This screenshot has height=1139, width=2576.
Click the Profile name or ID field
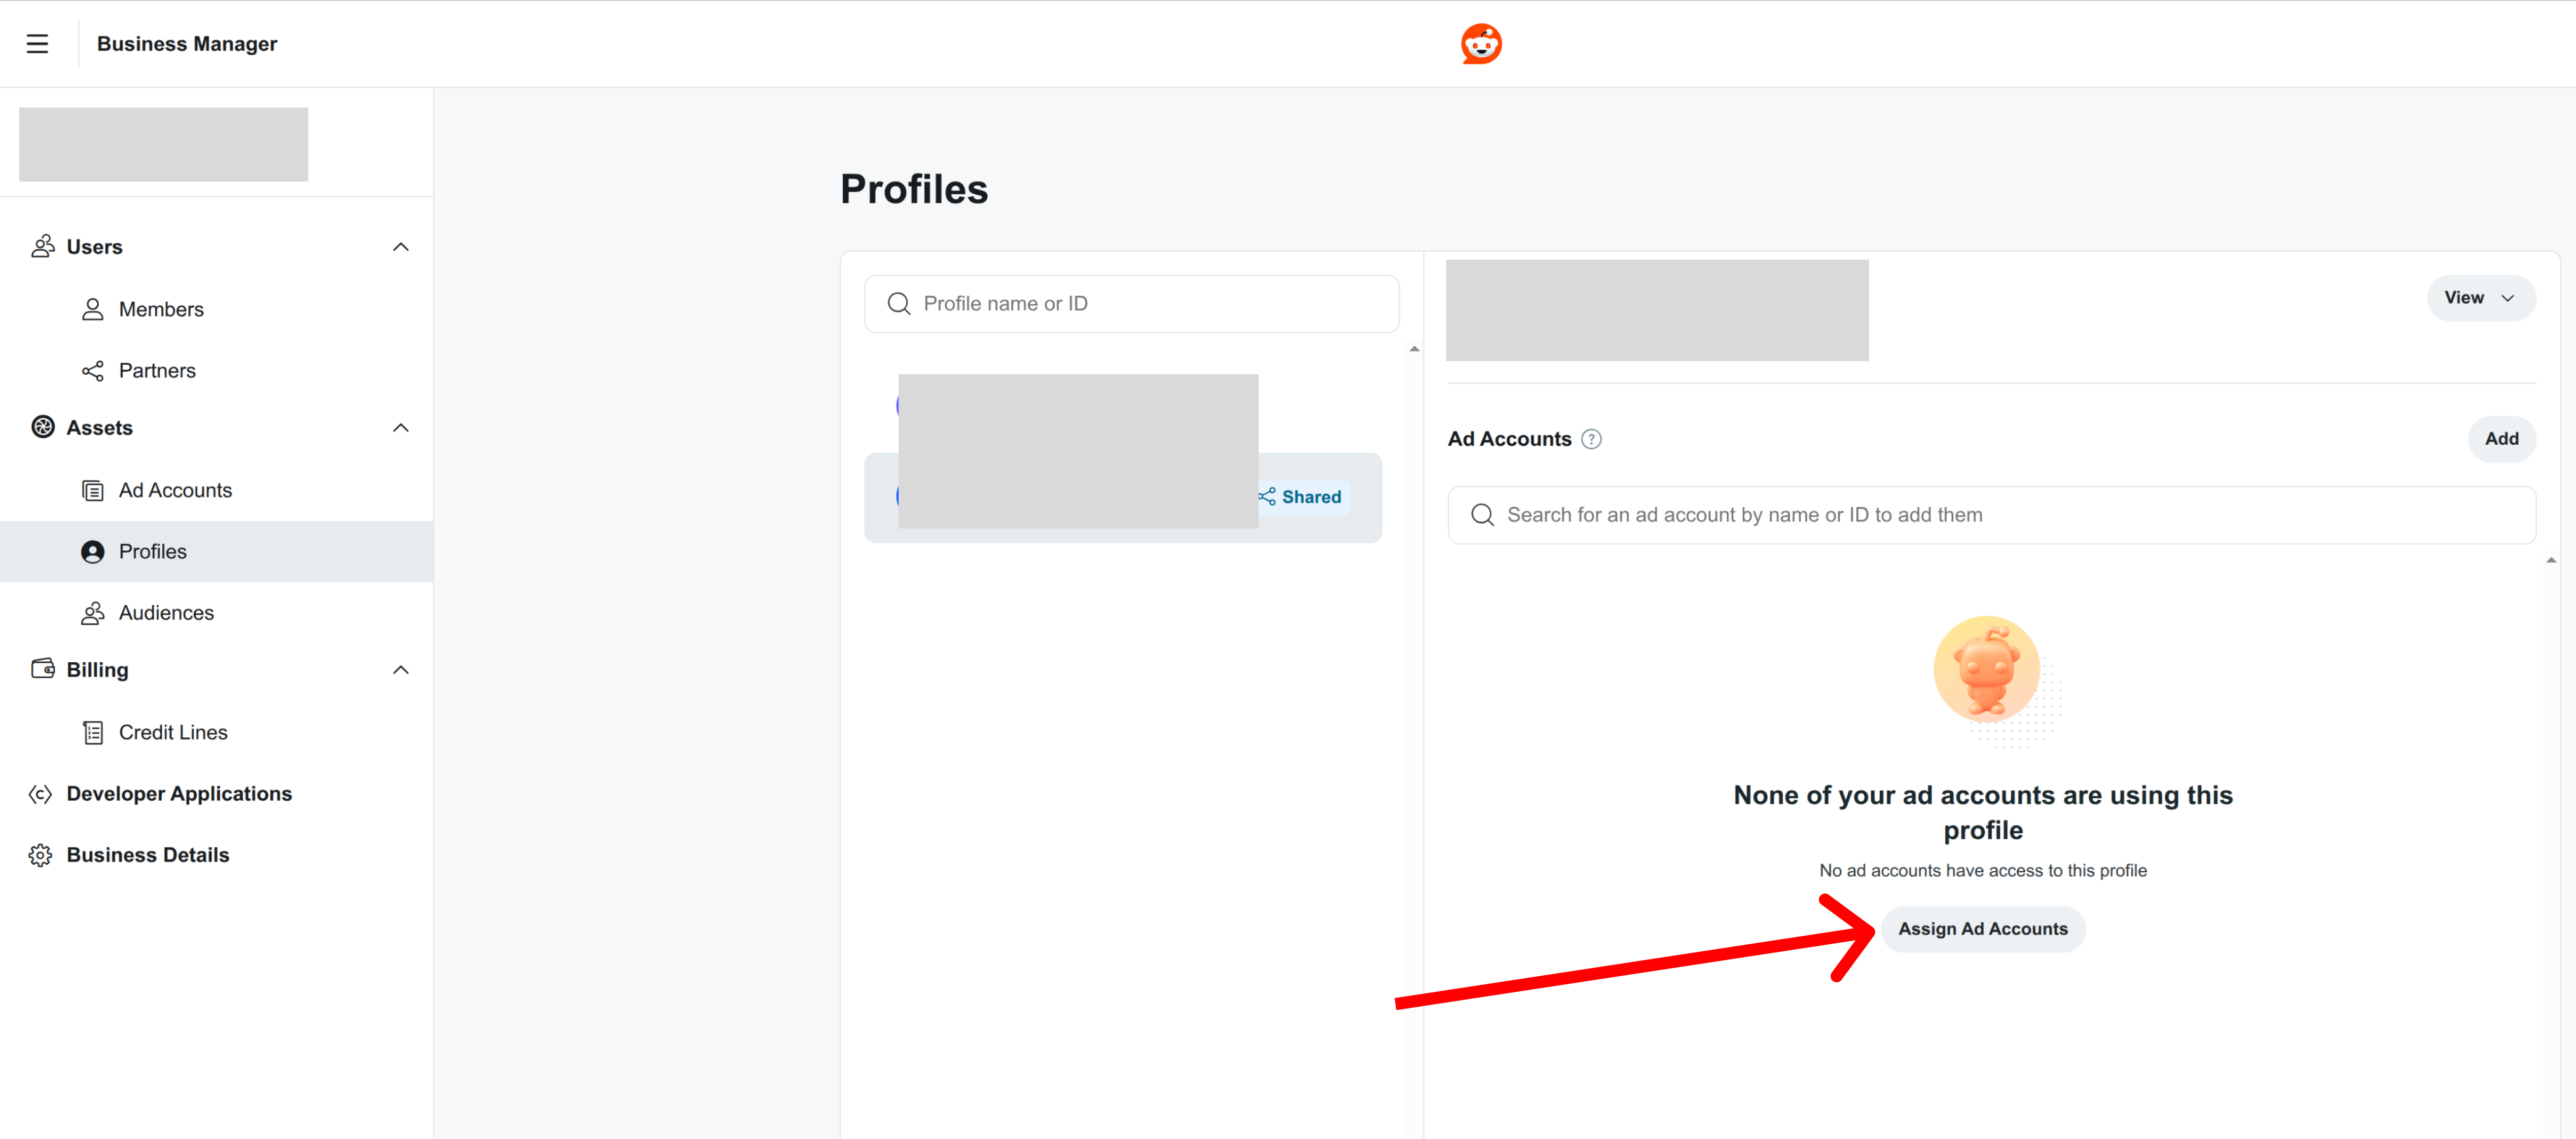[1130, 303]
